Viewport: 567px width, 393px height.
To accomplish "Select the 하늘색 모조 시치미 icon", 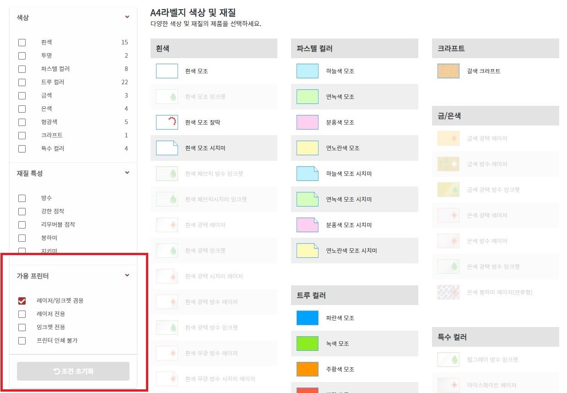I will point(308,174).
